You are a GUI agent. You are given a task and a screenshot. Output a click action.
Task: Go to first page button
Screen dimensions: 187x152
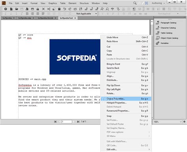tap(55, 122)
